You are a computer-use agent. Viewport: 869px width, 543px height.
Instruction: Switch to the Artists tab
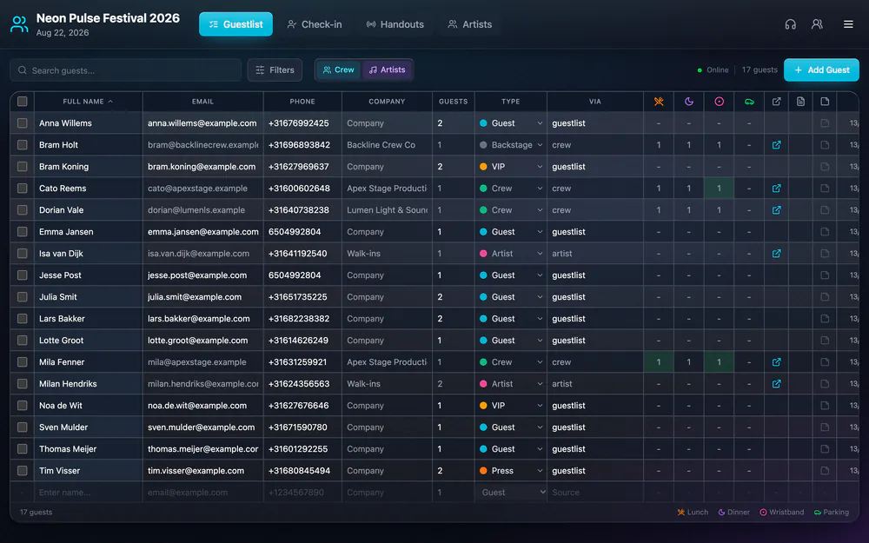[x=470, y=24]
